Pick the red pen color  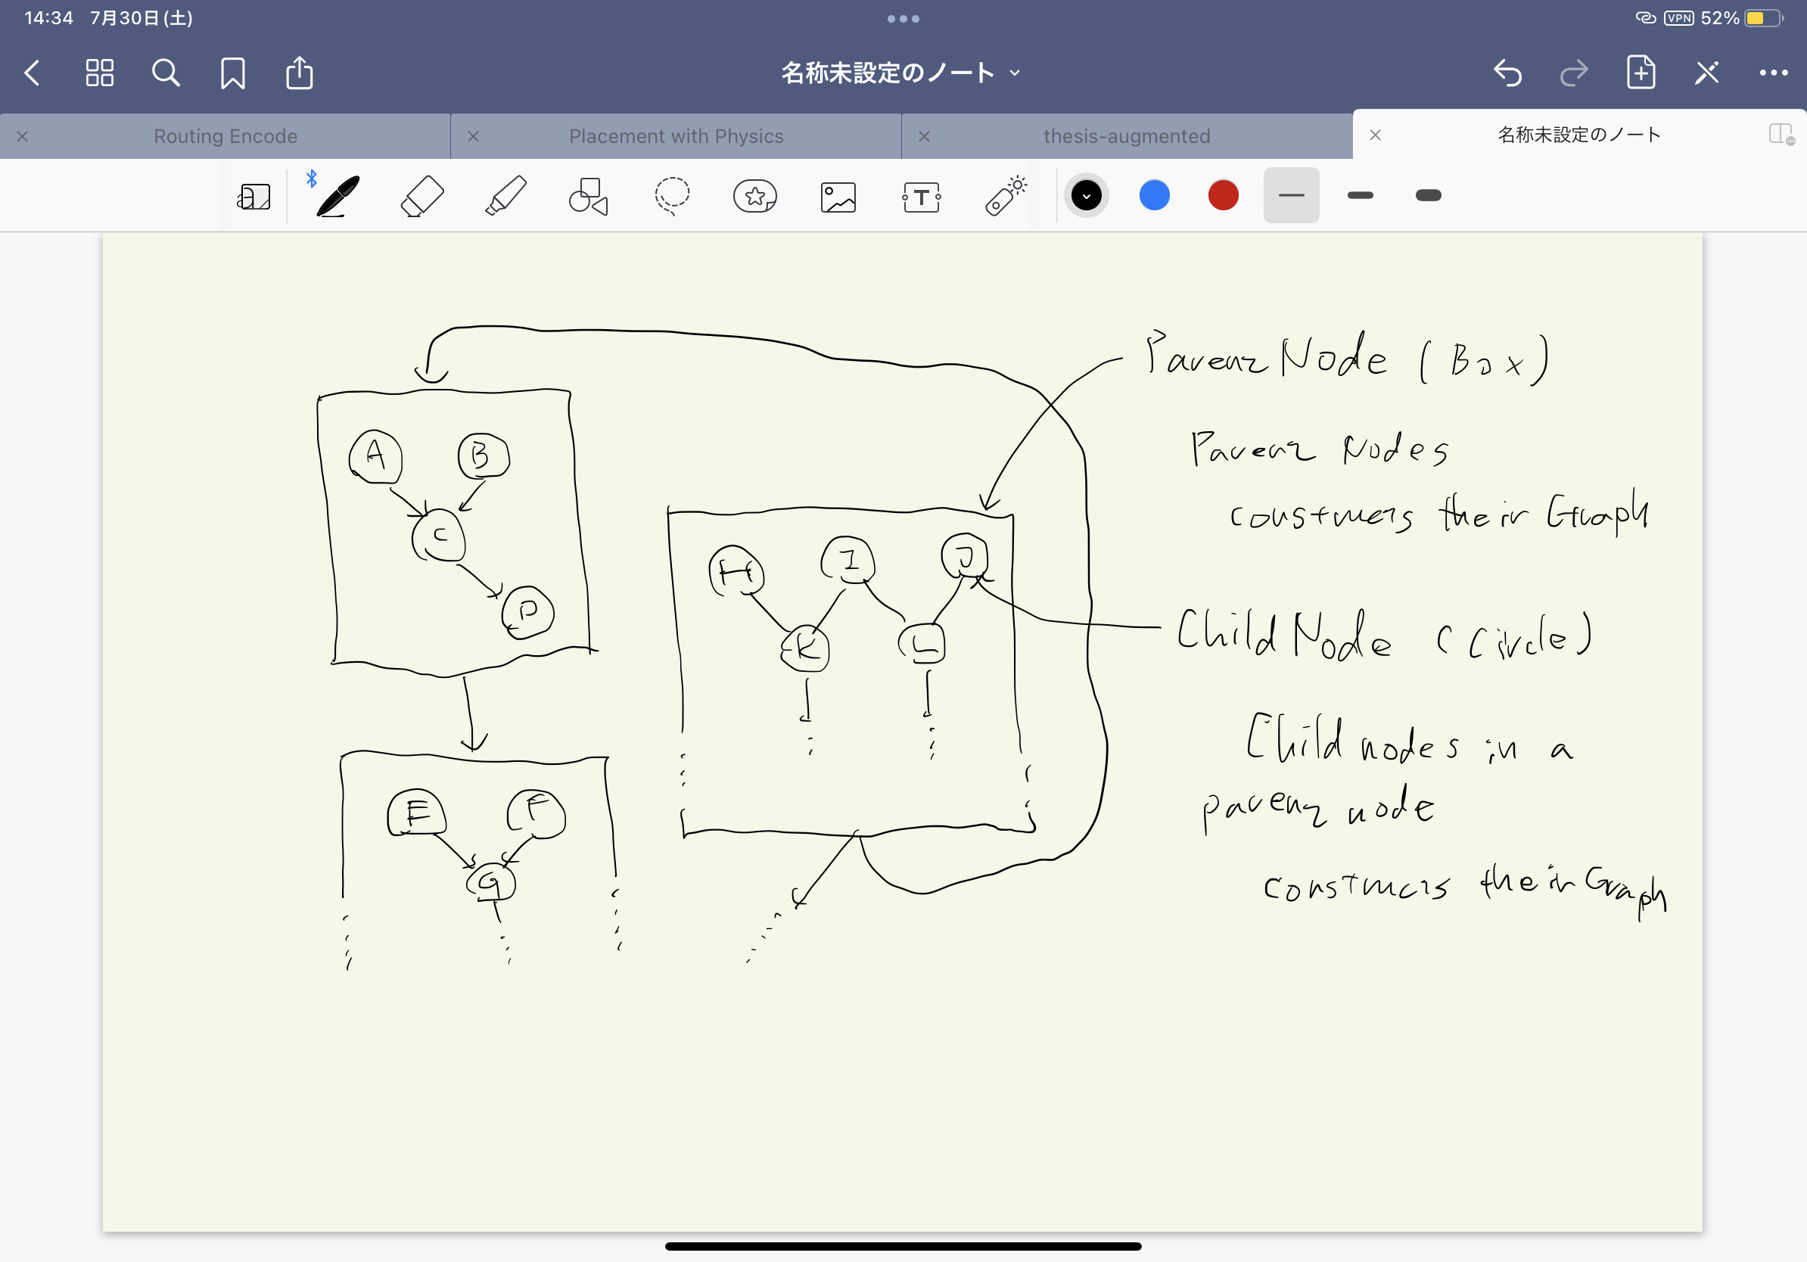pos(1222,196)
